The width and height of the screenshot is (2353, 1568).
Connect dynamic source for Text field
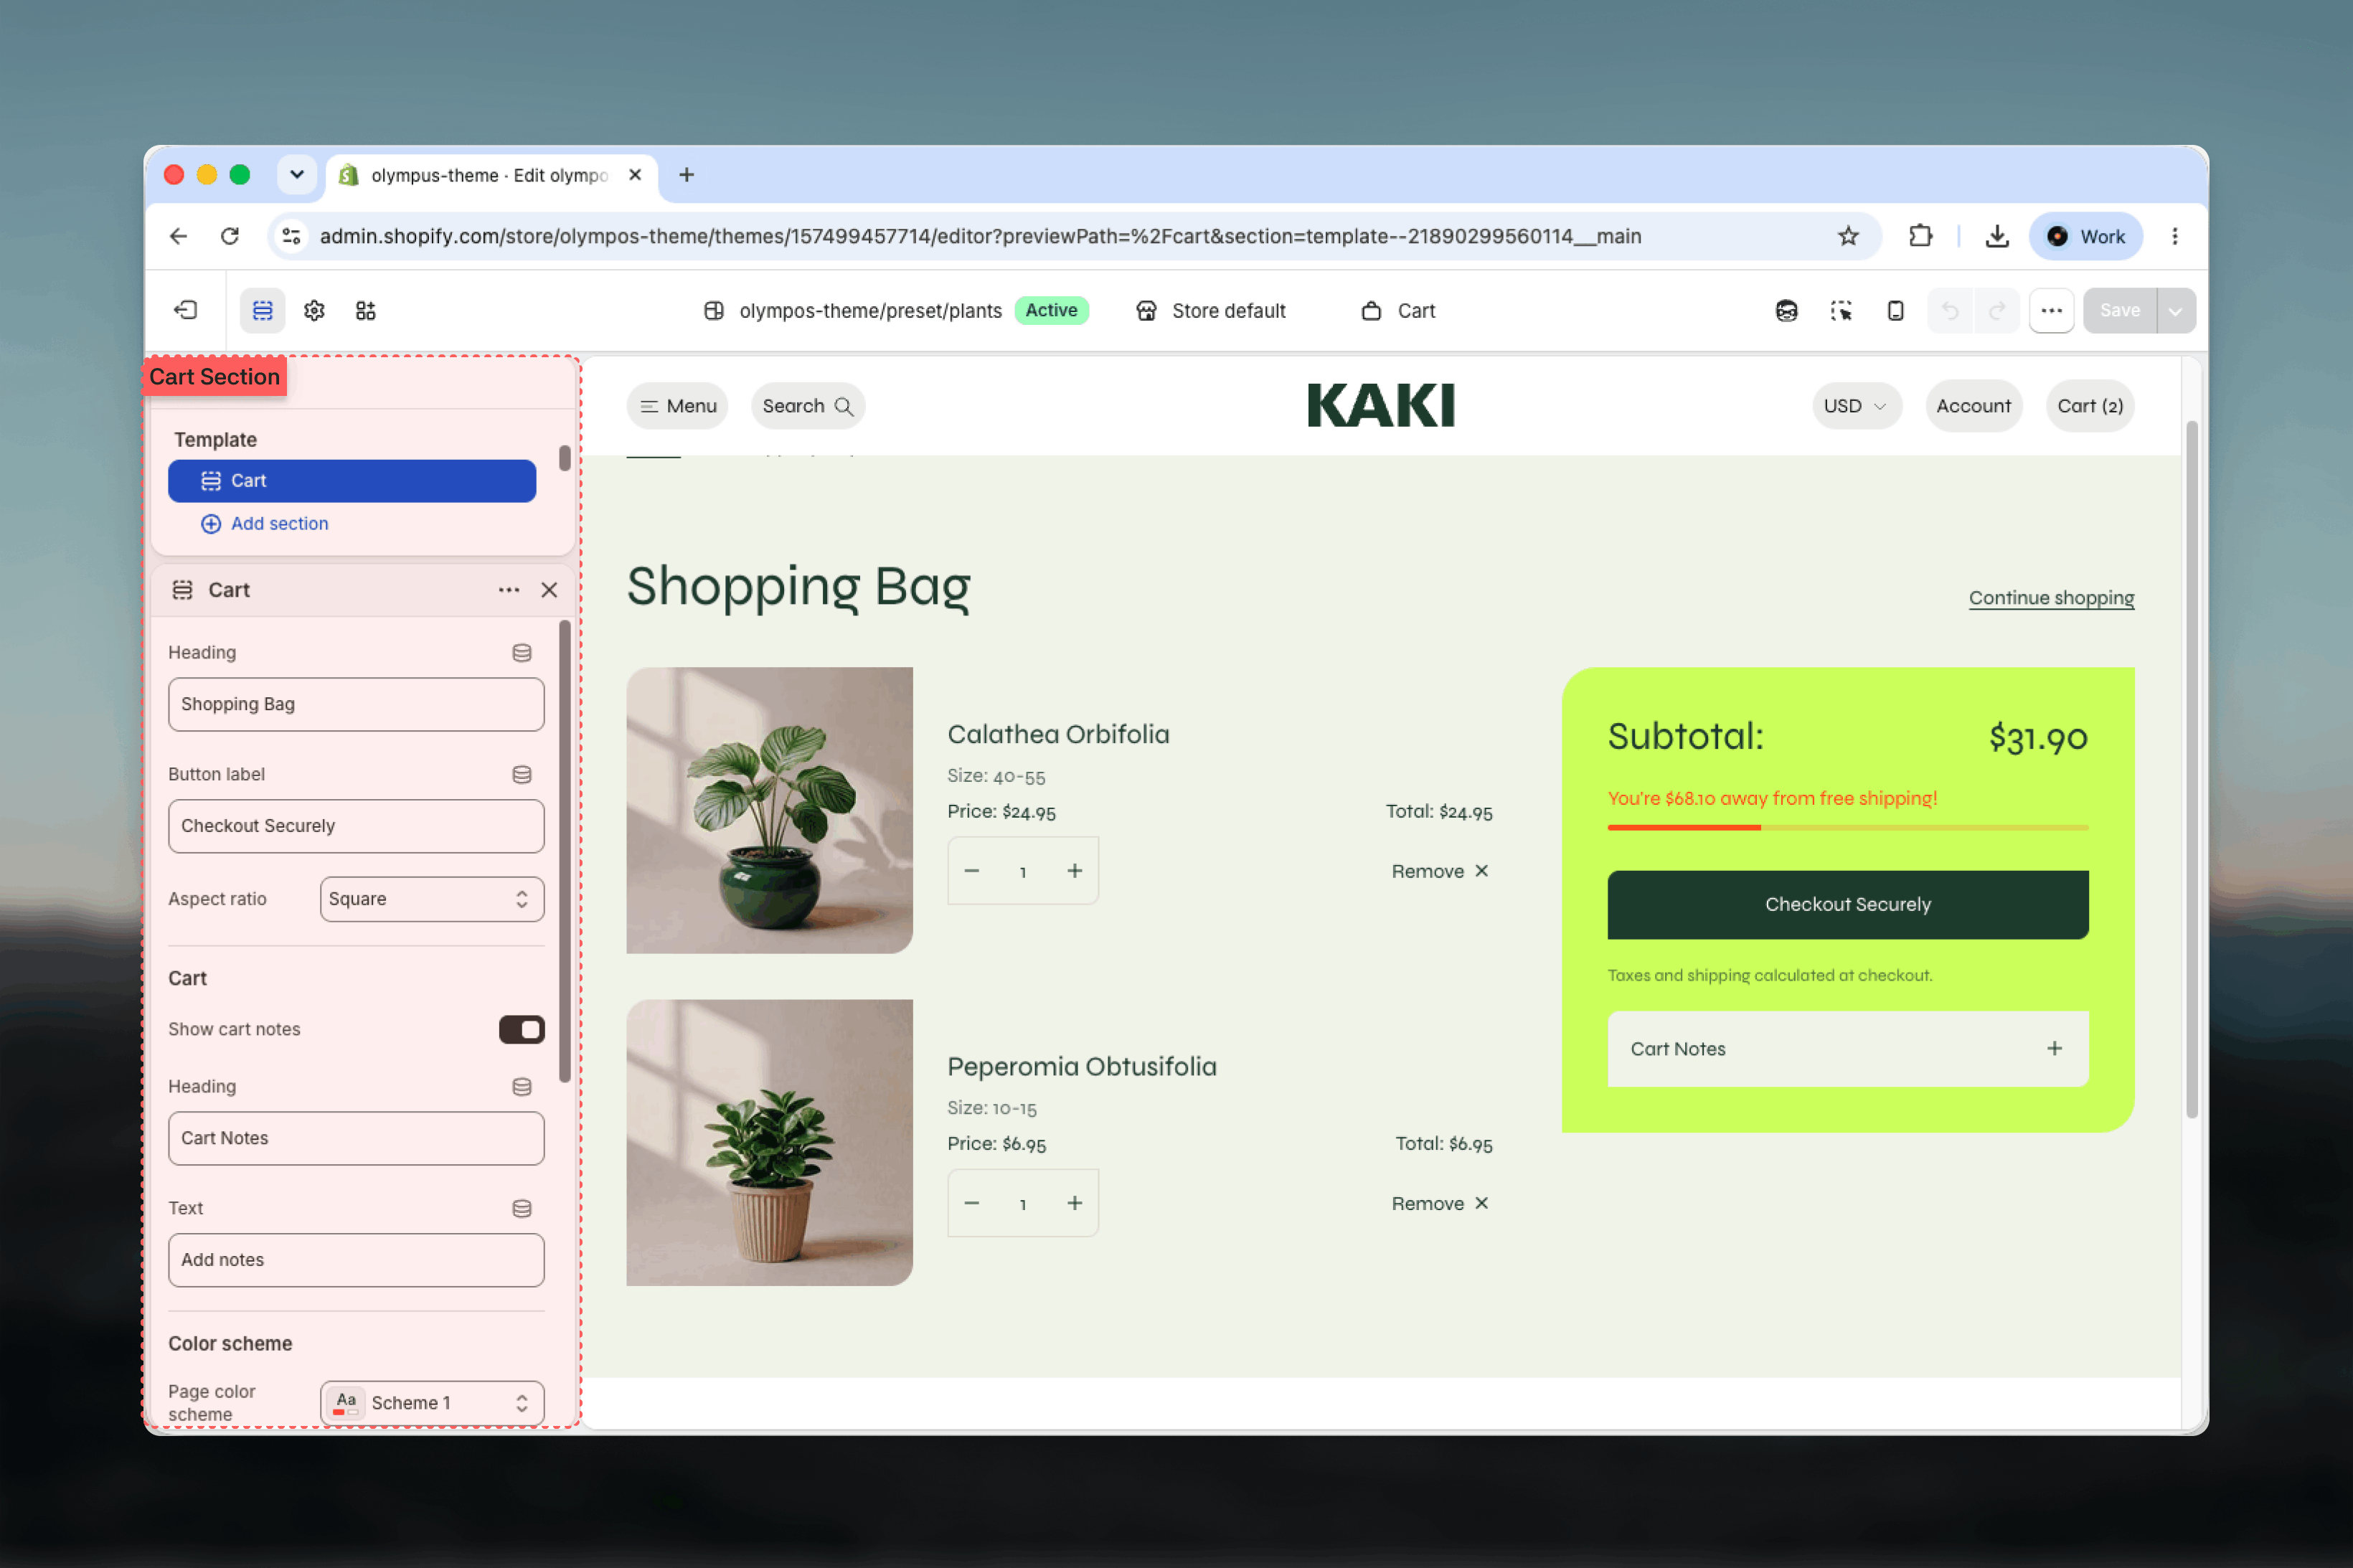(x=521, y=1208)
